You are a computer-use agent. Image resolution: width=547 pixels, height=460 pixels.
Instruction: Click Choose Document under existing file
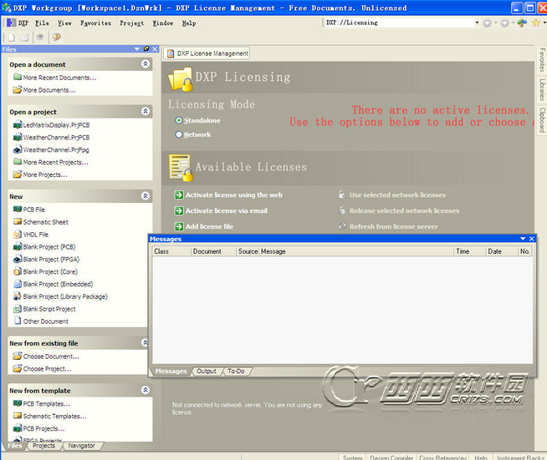[x=51, y=356]
